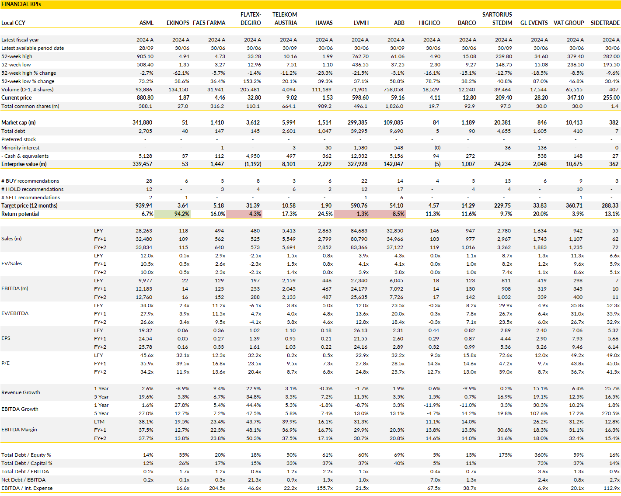Select ASML LFY sales 28,263
Image resolution: width=621 pixels, height=496 pixels.
click(x=144, y=231)
